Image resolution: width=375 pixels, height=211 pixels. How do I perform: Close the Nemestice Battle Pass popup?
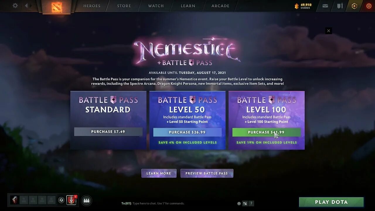pos(328,31)
